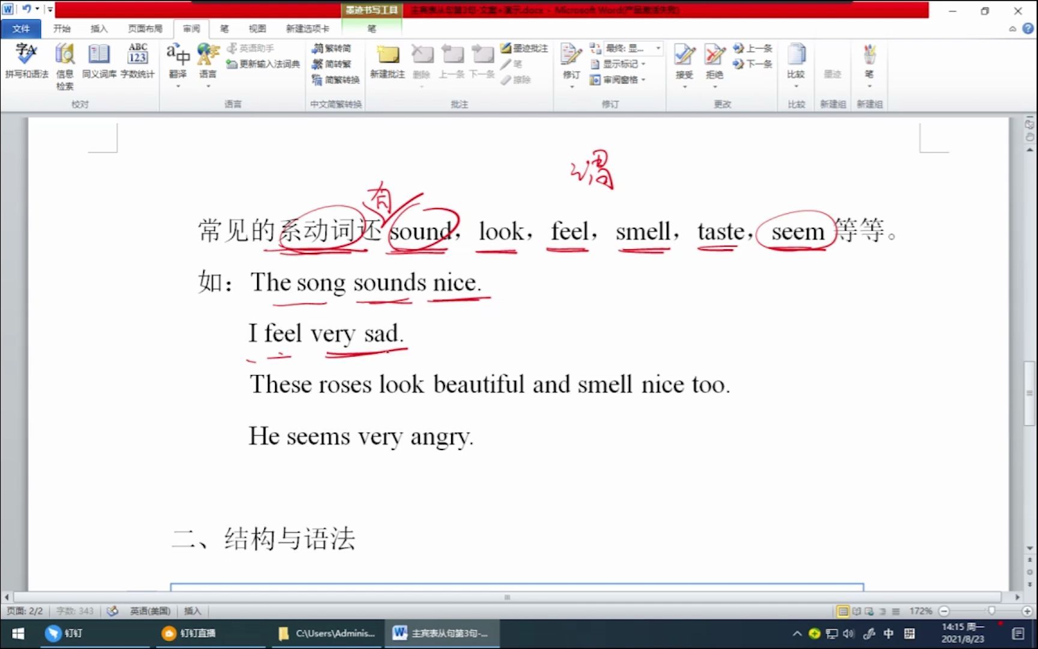Switch to the 新建选项卡 custom tab
Image resolution: width=1038 pixels, height=649 pixels.
click(x=308, y=28)
